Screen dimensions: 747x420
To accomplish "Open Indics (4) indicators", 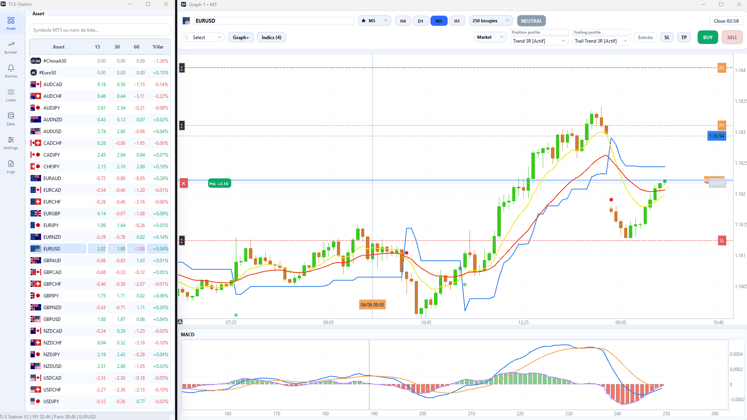I will [x=272, y=38].
